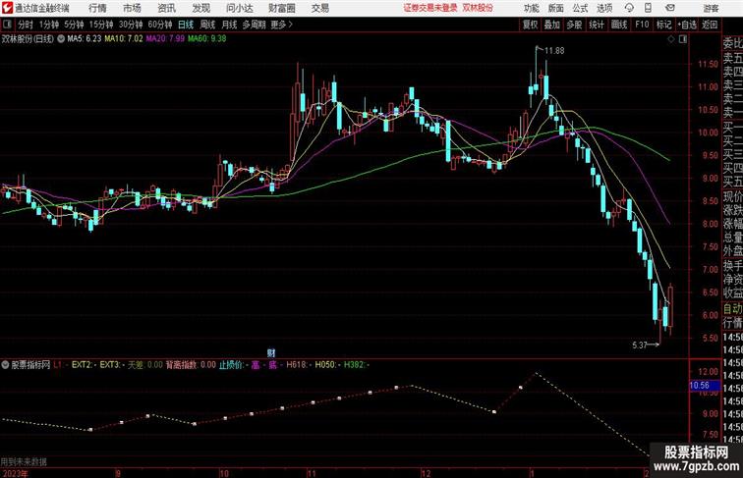Open the 交易 menu
Viewport: 743px width, 478px height.
click(320, 8)
